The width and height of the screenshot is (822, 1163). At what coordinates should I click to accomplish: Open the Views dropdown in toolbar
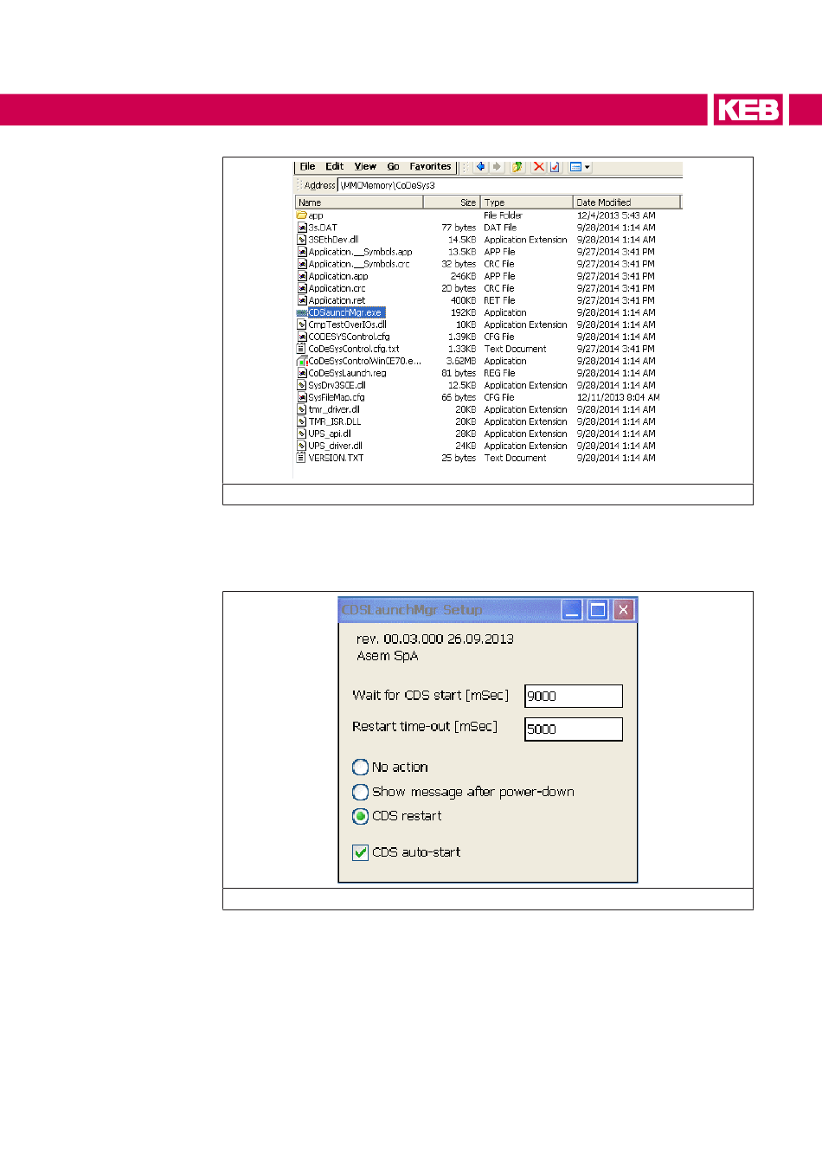click(x=580, y=167)
